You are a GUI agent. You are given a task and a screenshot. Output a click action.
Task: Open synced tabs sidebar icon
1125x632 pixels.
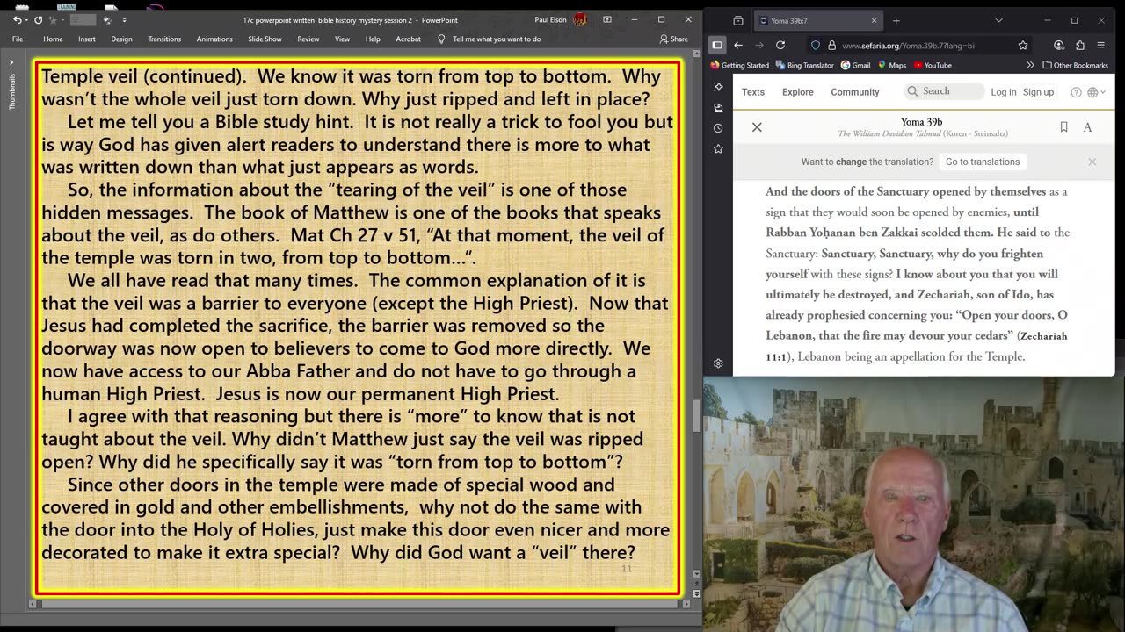coord(718,107)
